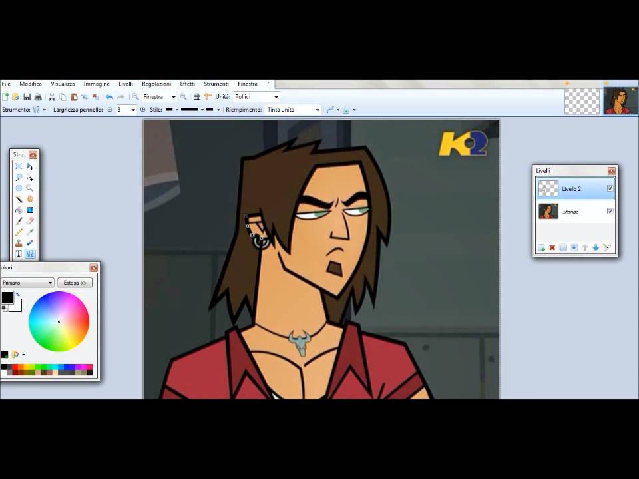The width and height of the screenshot is (639, 479).
Task: Open the File menu
Action: pos(6,84)
